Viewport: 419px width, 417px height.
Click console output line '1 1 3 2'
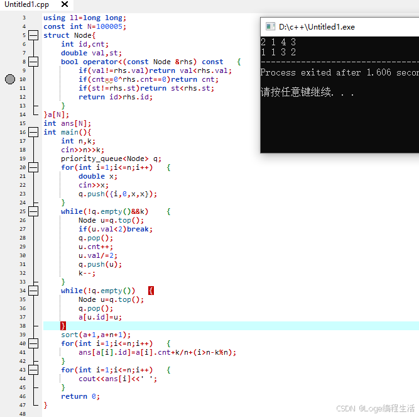278,52
